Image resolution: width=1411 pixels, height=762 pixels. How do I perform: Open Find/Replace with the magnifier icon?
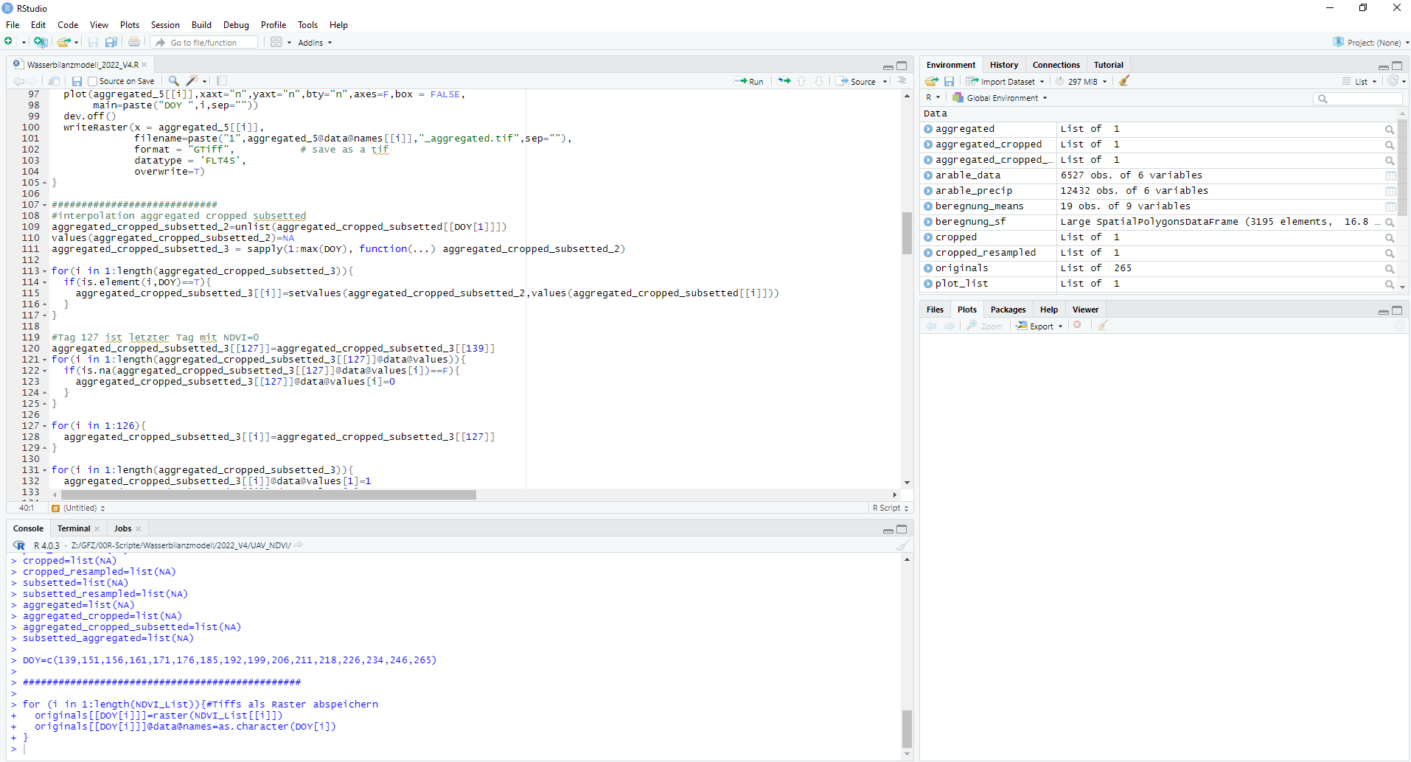point(173,81)
